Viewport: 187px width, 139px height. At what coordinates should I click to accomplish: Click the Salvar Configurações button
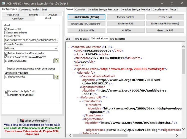33,121
